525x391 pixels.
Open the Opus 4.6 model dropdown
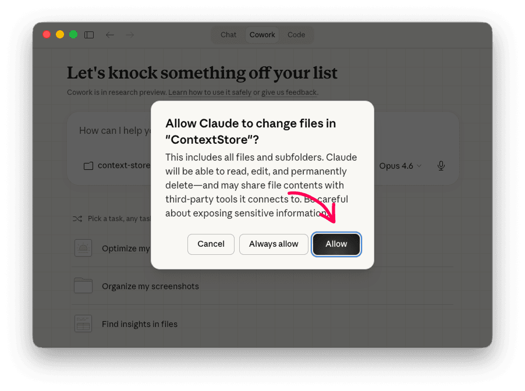[x=399, y=166]
